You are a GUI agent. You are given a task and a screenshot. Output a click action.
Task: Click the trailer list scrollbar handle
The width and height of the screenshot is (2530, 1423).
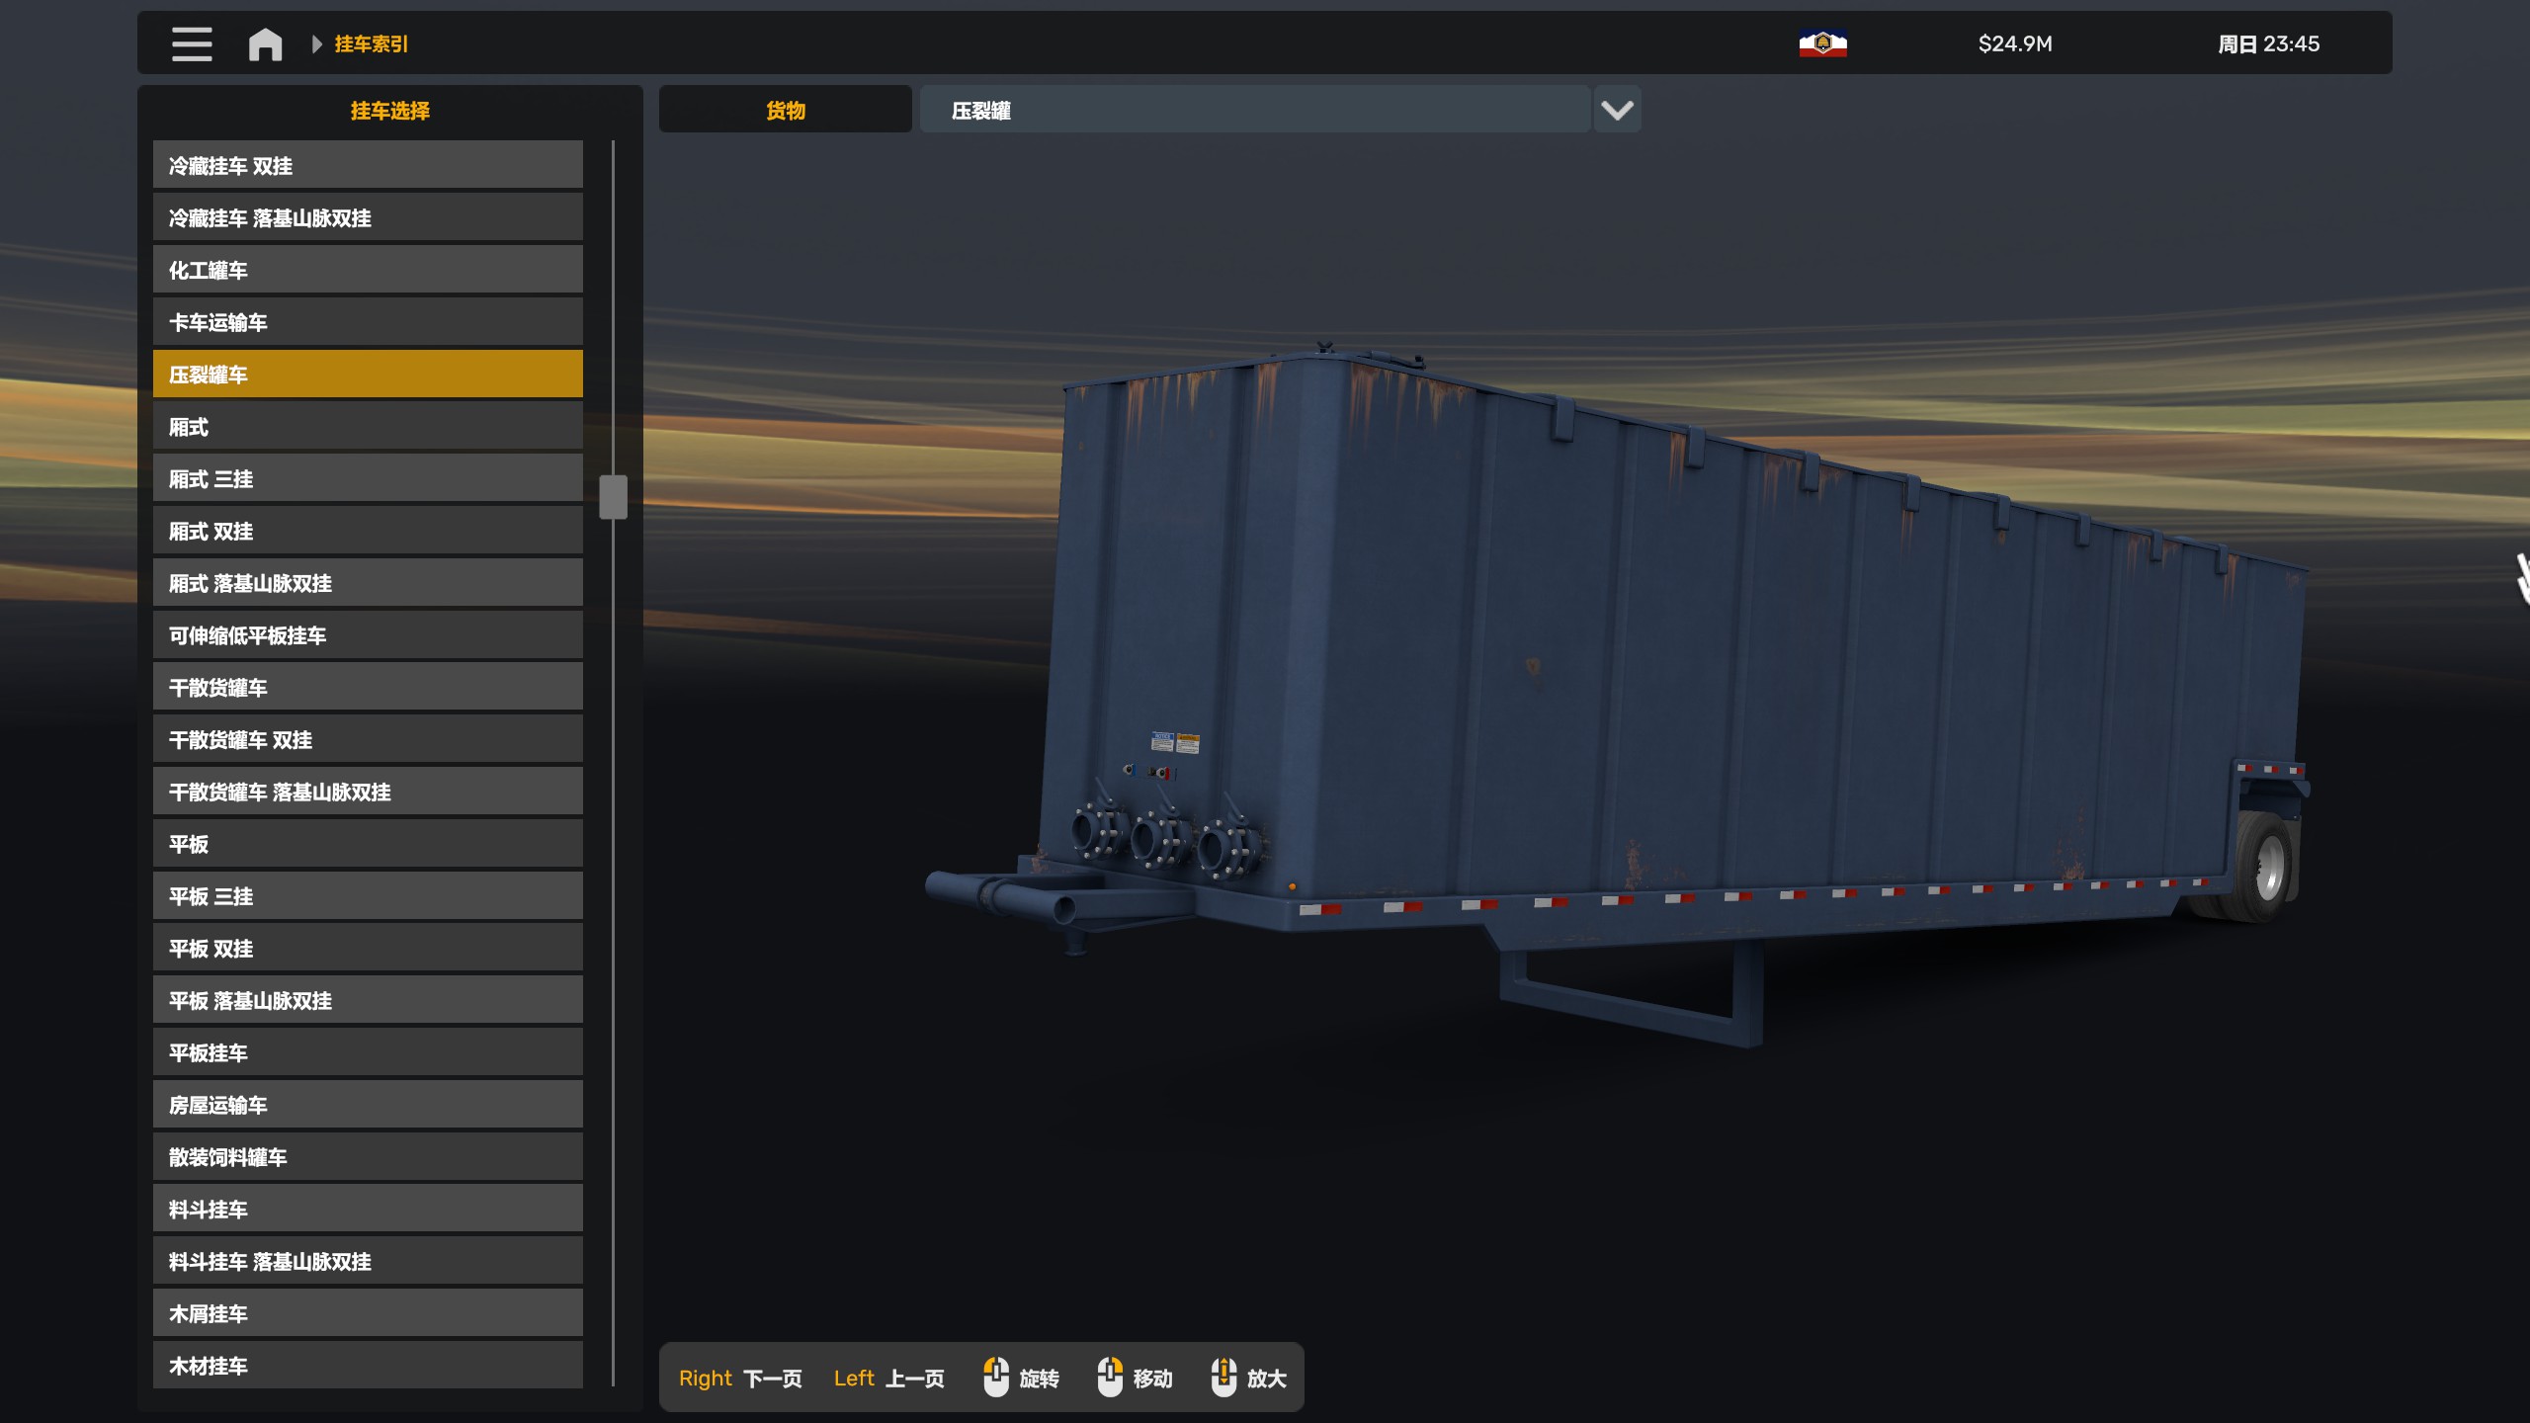(613, 496)
